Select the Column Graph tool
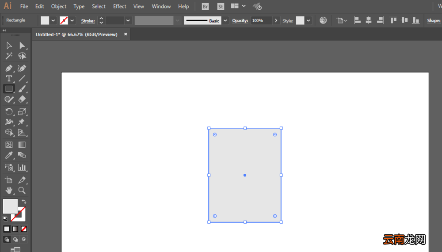 tap(22, 168)
